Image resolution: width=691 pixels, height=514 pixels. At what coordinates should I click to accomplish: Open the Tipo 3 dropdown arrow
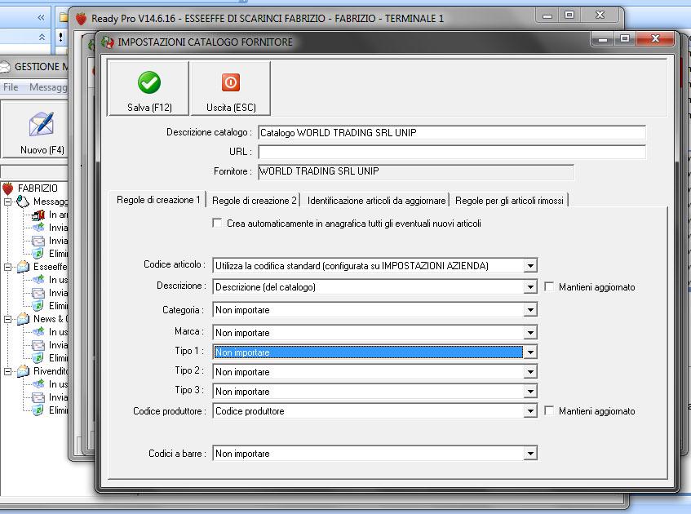point(530,392)
